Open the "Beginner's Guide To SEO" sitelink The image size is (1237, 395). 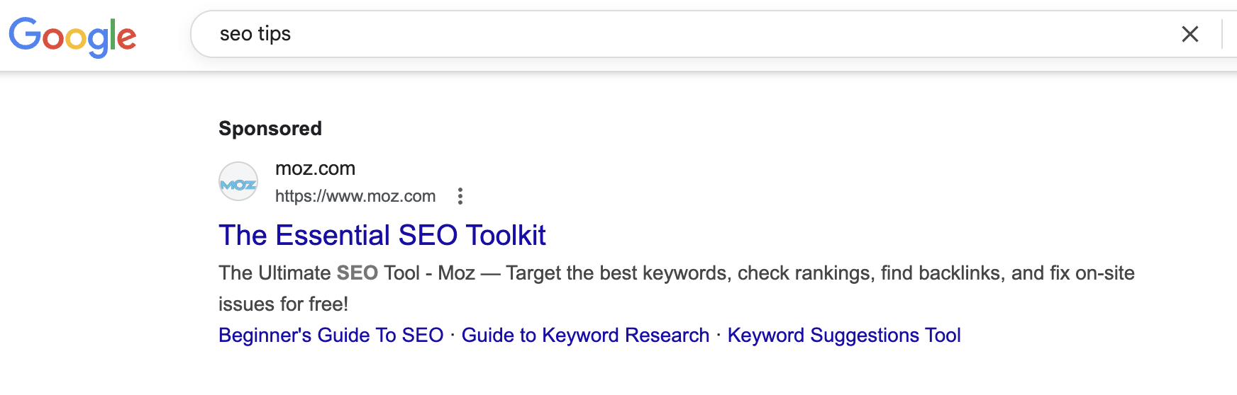tap(331, 335)
